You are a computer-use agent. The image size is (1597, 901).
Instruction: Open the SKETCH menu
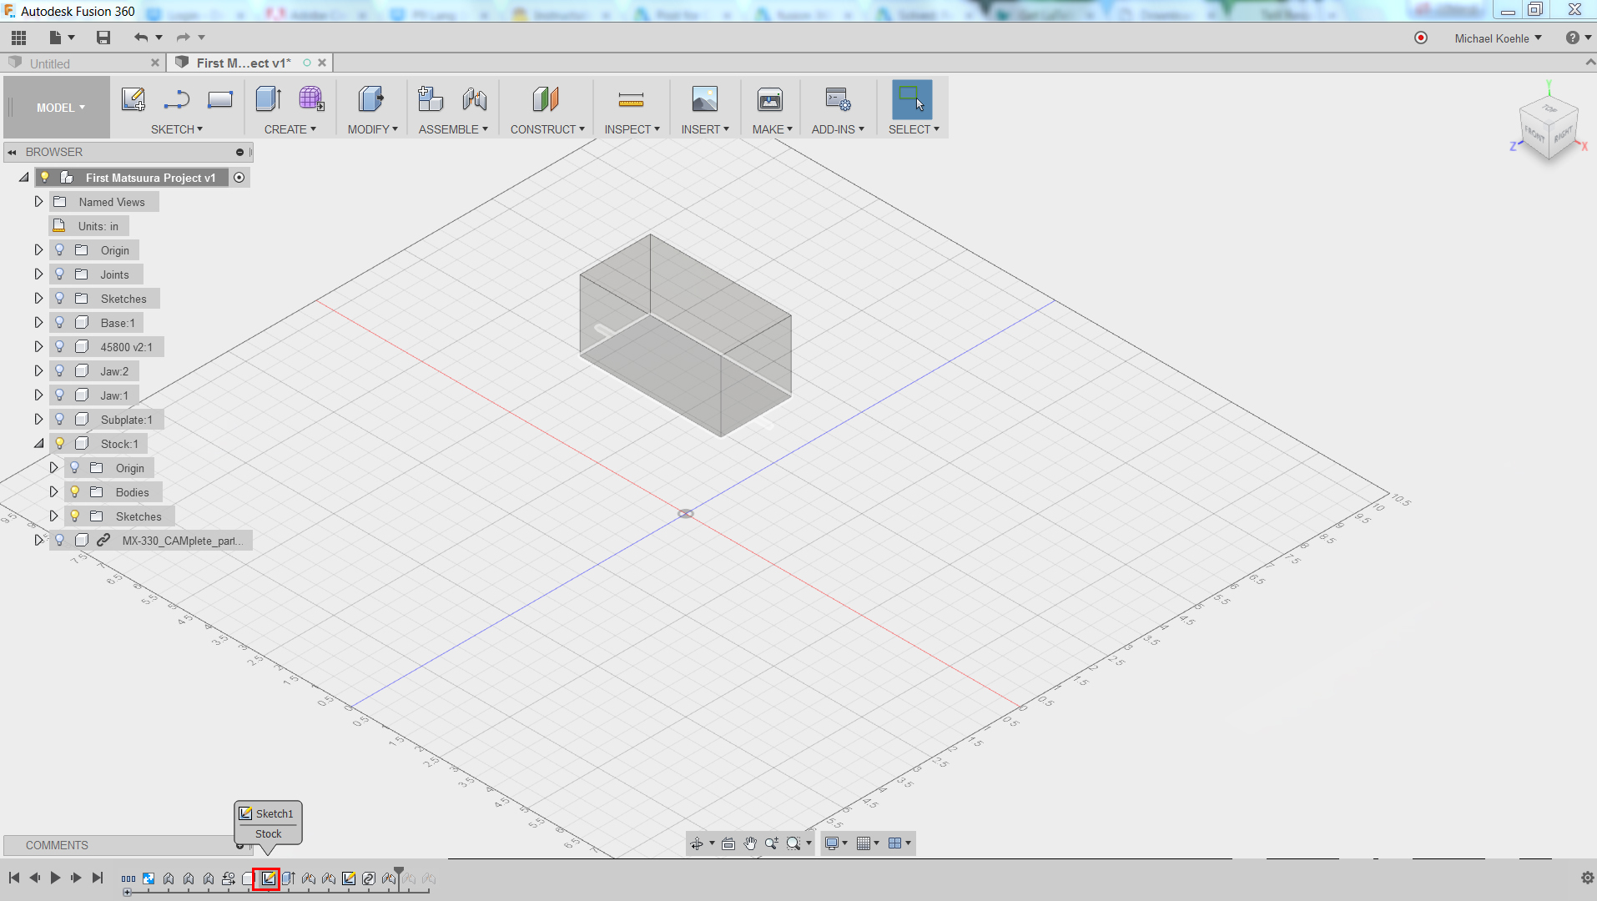pos(177,129)
